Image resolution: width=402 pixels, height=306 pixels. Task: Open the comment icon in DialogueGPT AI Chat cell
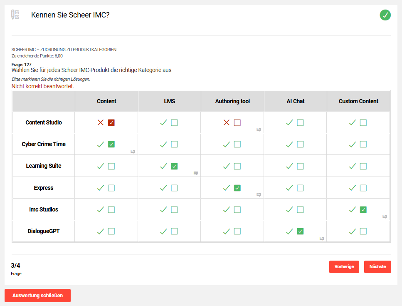[x=322, y=239]
